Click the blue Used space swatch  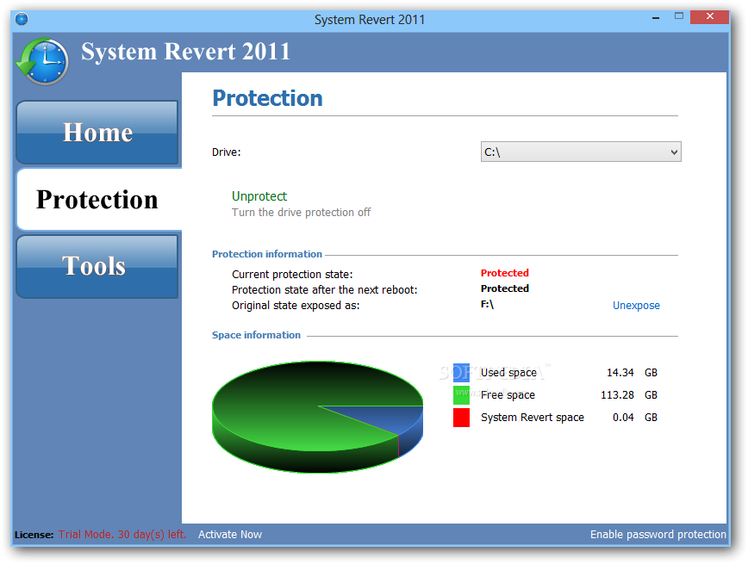coord(461,372)
